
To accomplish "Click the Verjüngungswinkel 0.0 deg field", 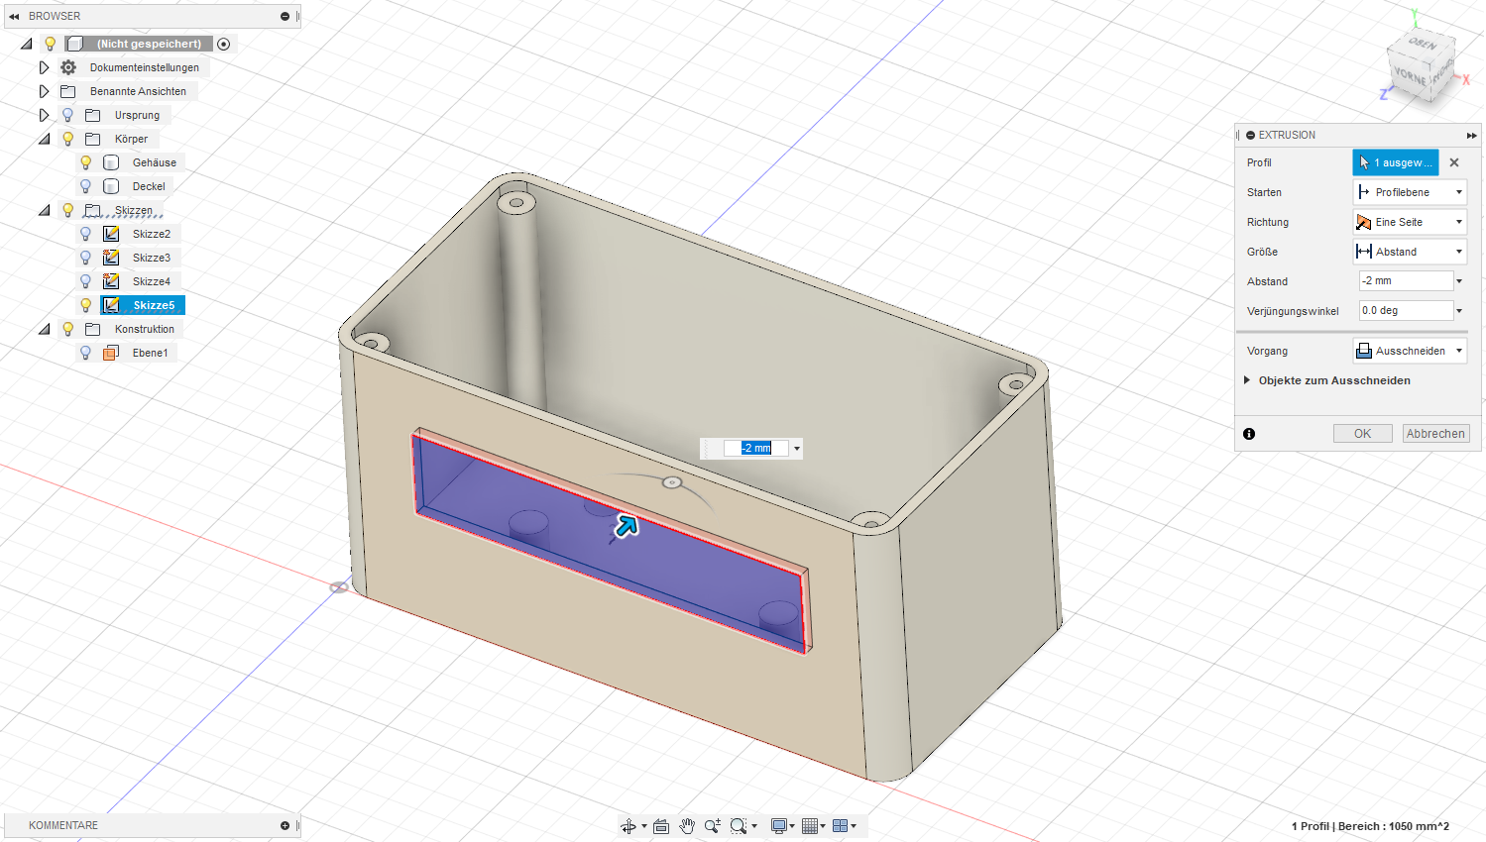I will [x=1406, y=311].
